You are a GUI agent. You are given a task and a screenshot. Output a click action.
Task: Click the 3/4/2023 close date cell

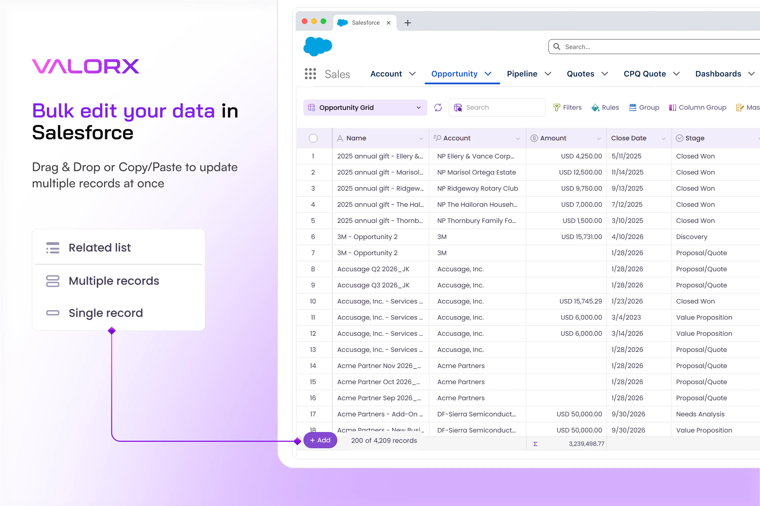639,318
